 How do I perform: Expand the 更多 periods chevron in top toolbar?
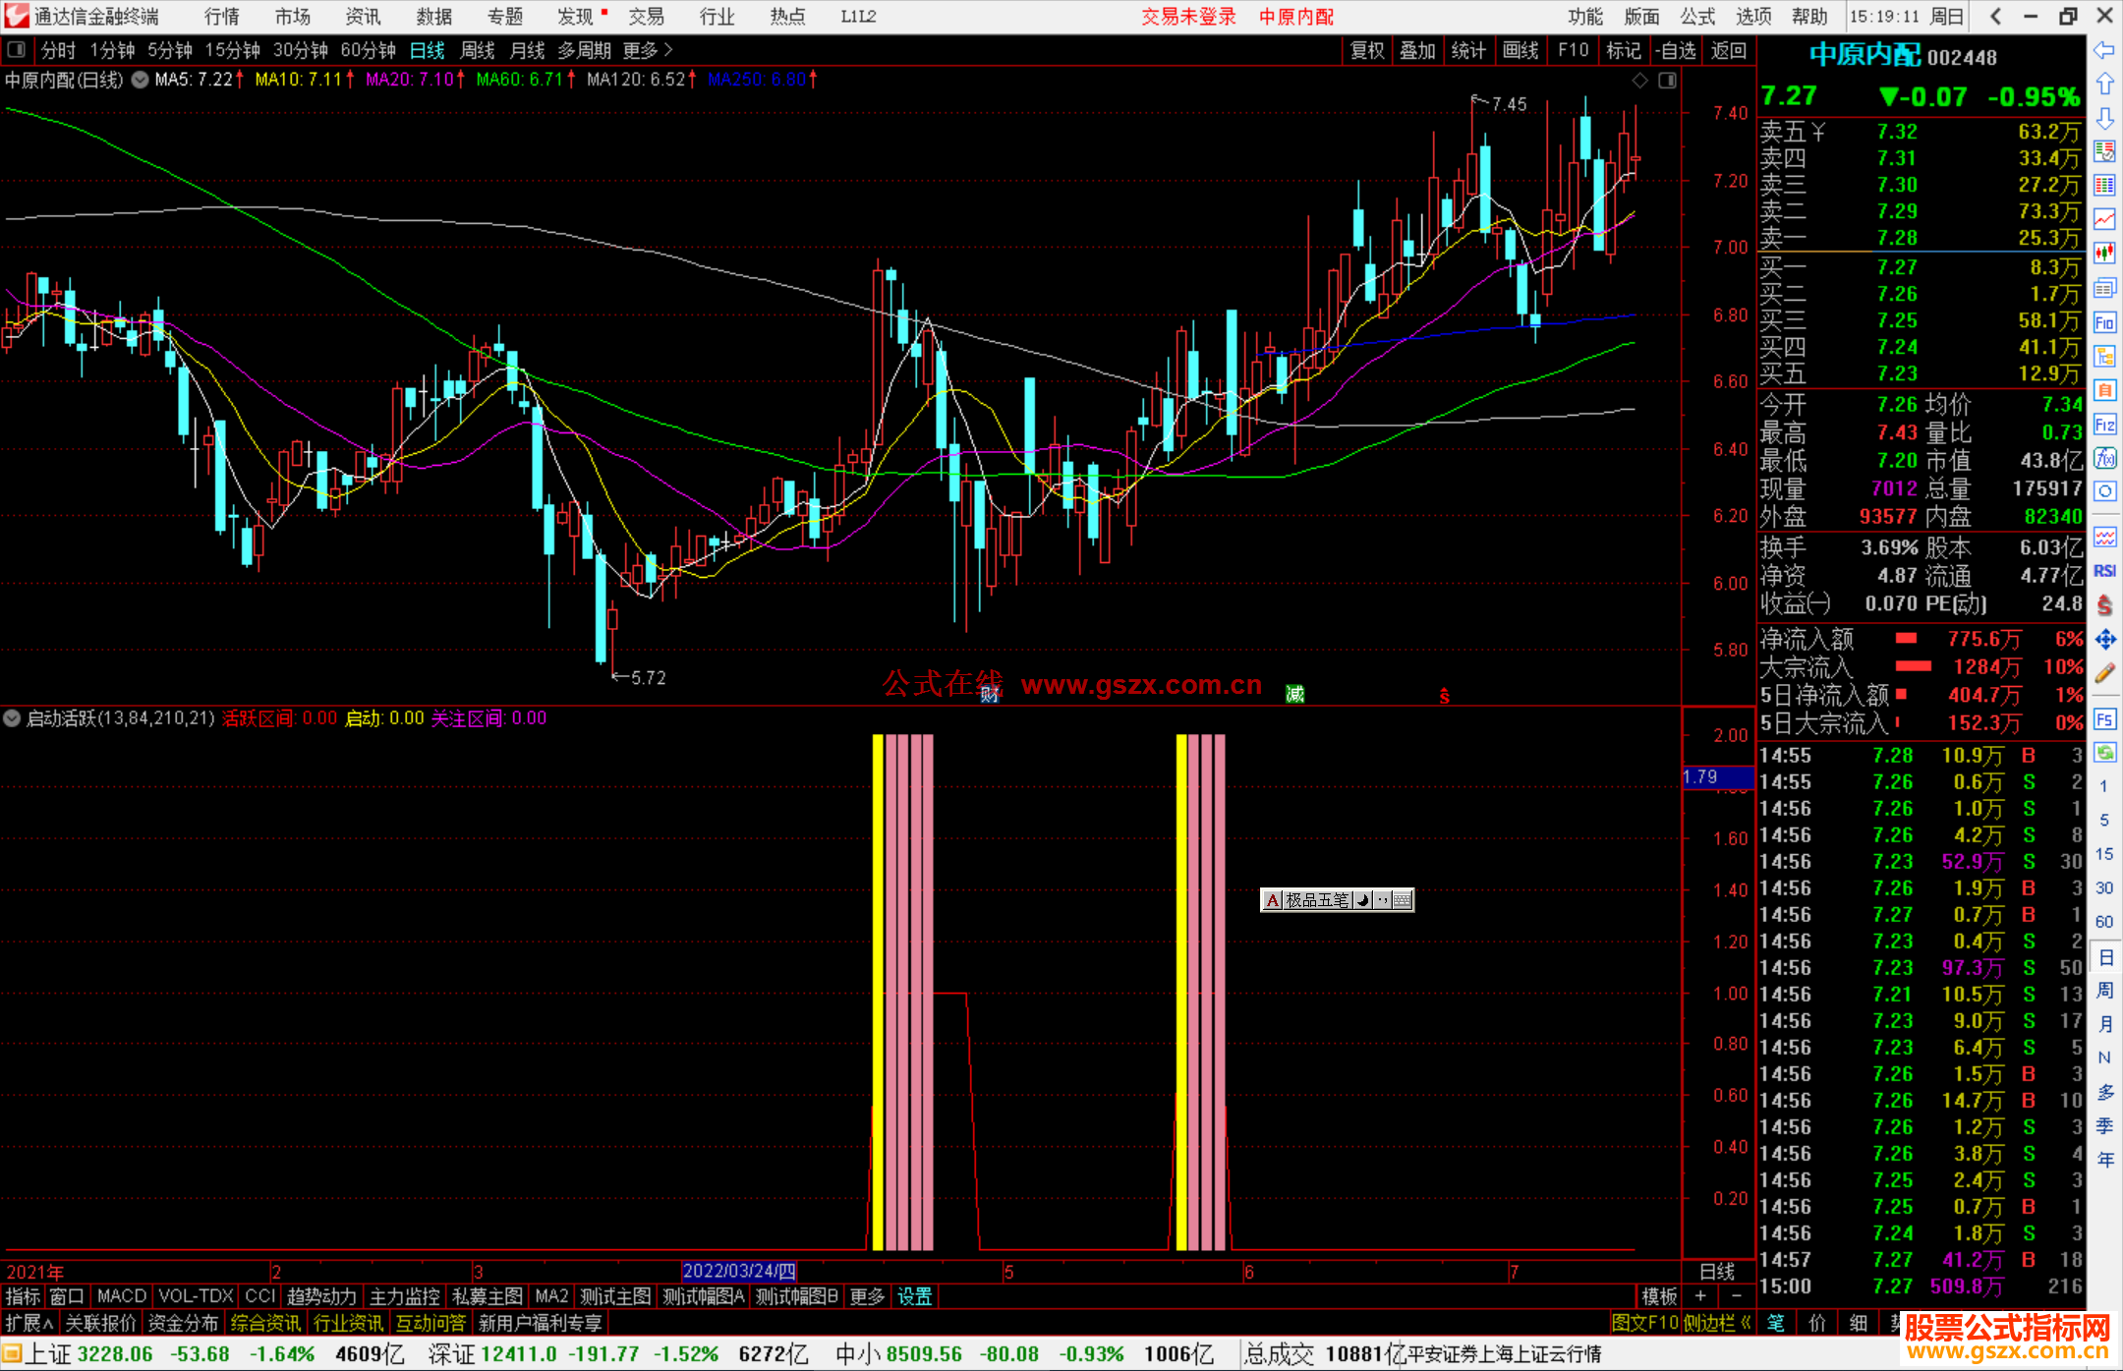pos(649,49)
